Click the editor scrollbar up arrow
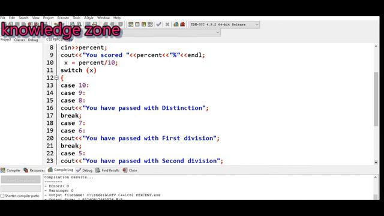 (376, 46)
